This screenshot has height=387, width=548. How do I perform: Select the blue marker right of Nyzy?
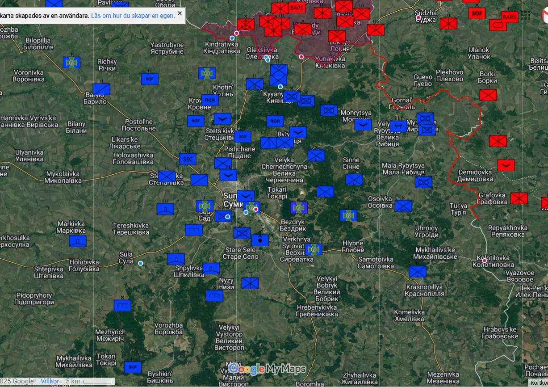pos(250,283)
